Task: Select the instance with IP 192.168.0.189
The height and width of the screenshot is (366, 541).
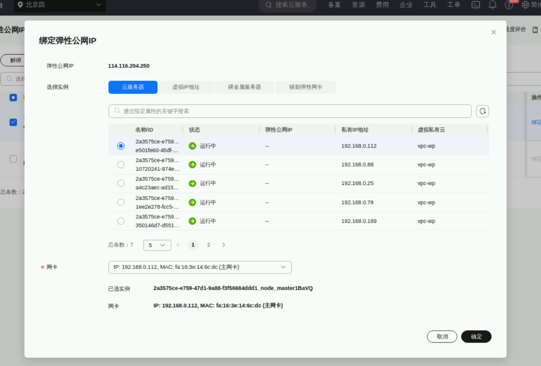Action: pos(121,221)
